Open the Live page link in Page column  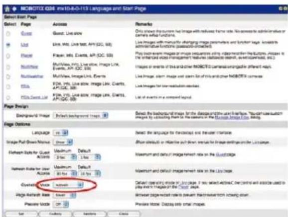(24, 45)
